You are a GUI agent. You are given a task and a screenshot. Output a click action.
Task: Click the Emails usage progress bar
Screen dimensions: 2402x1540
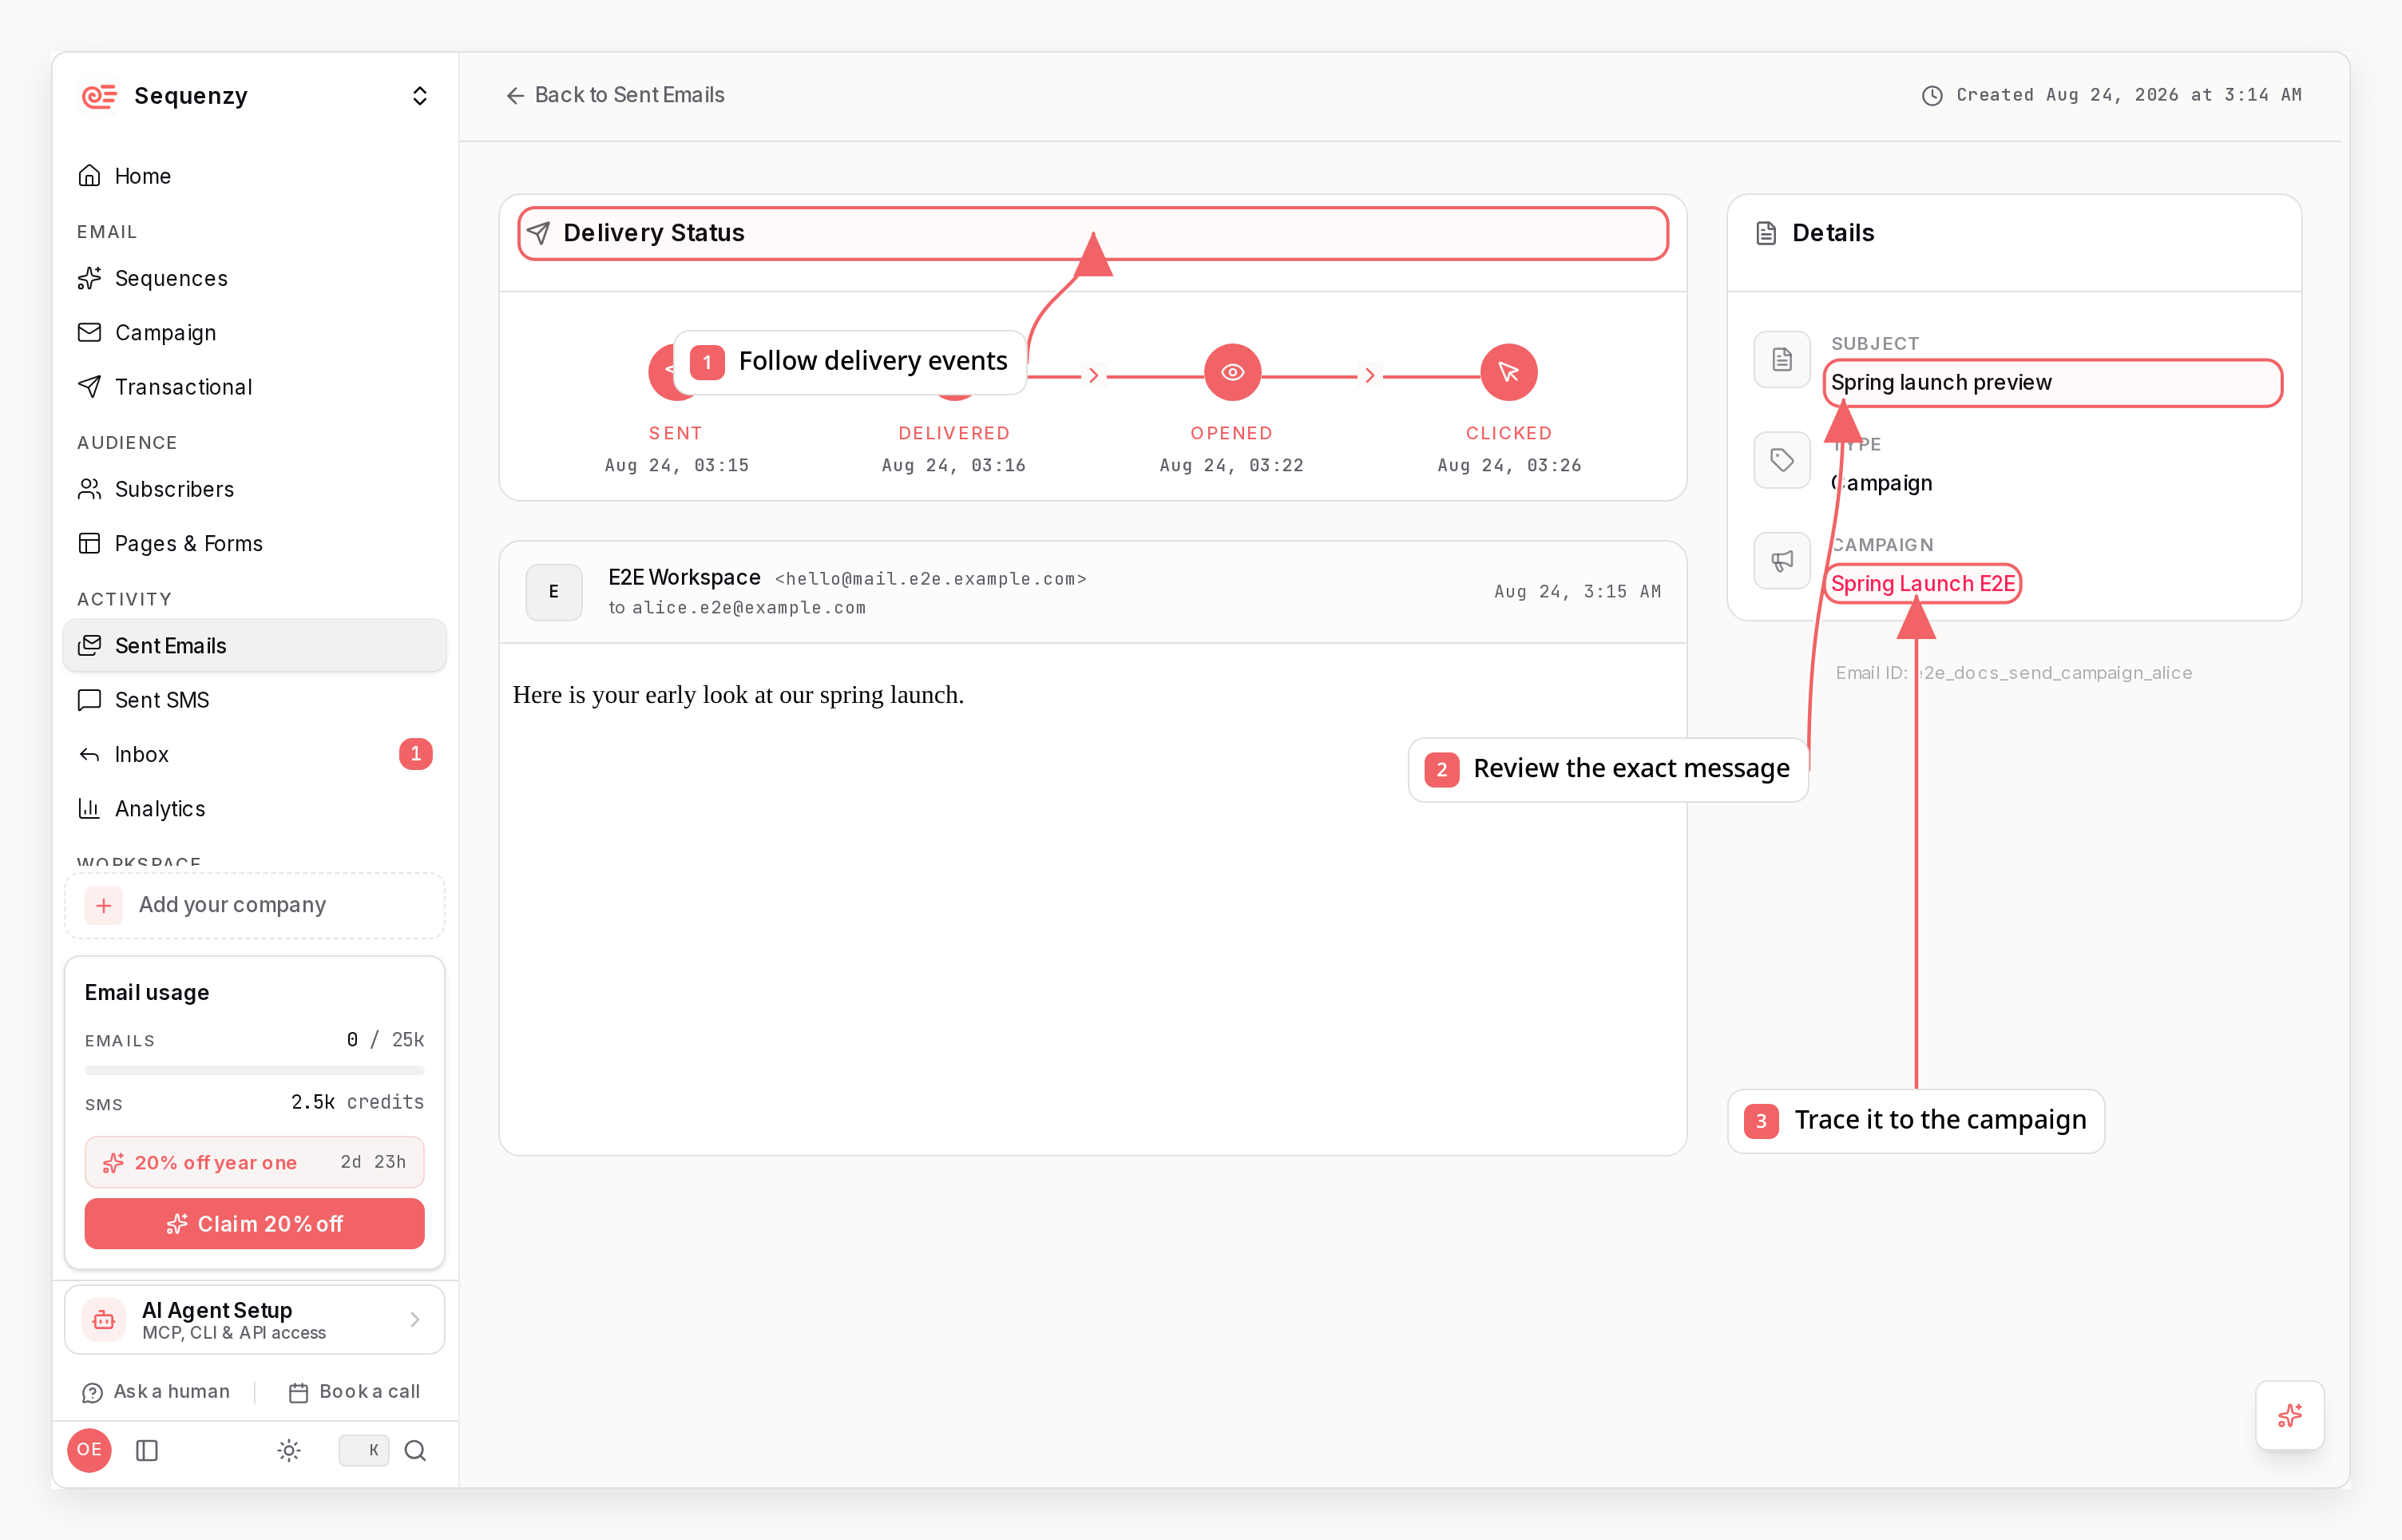(254, 1070)
